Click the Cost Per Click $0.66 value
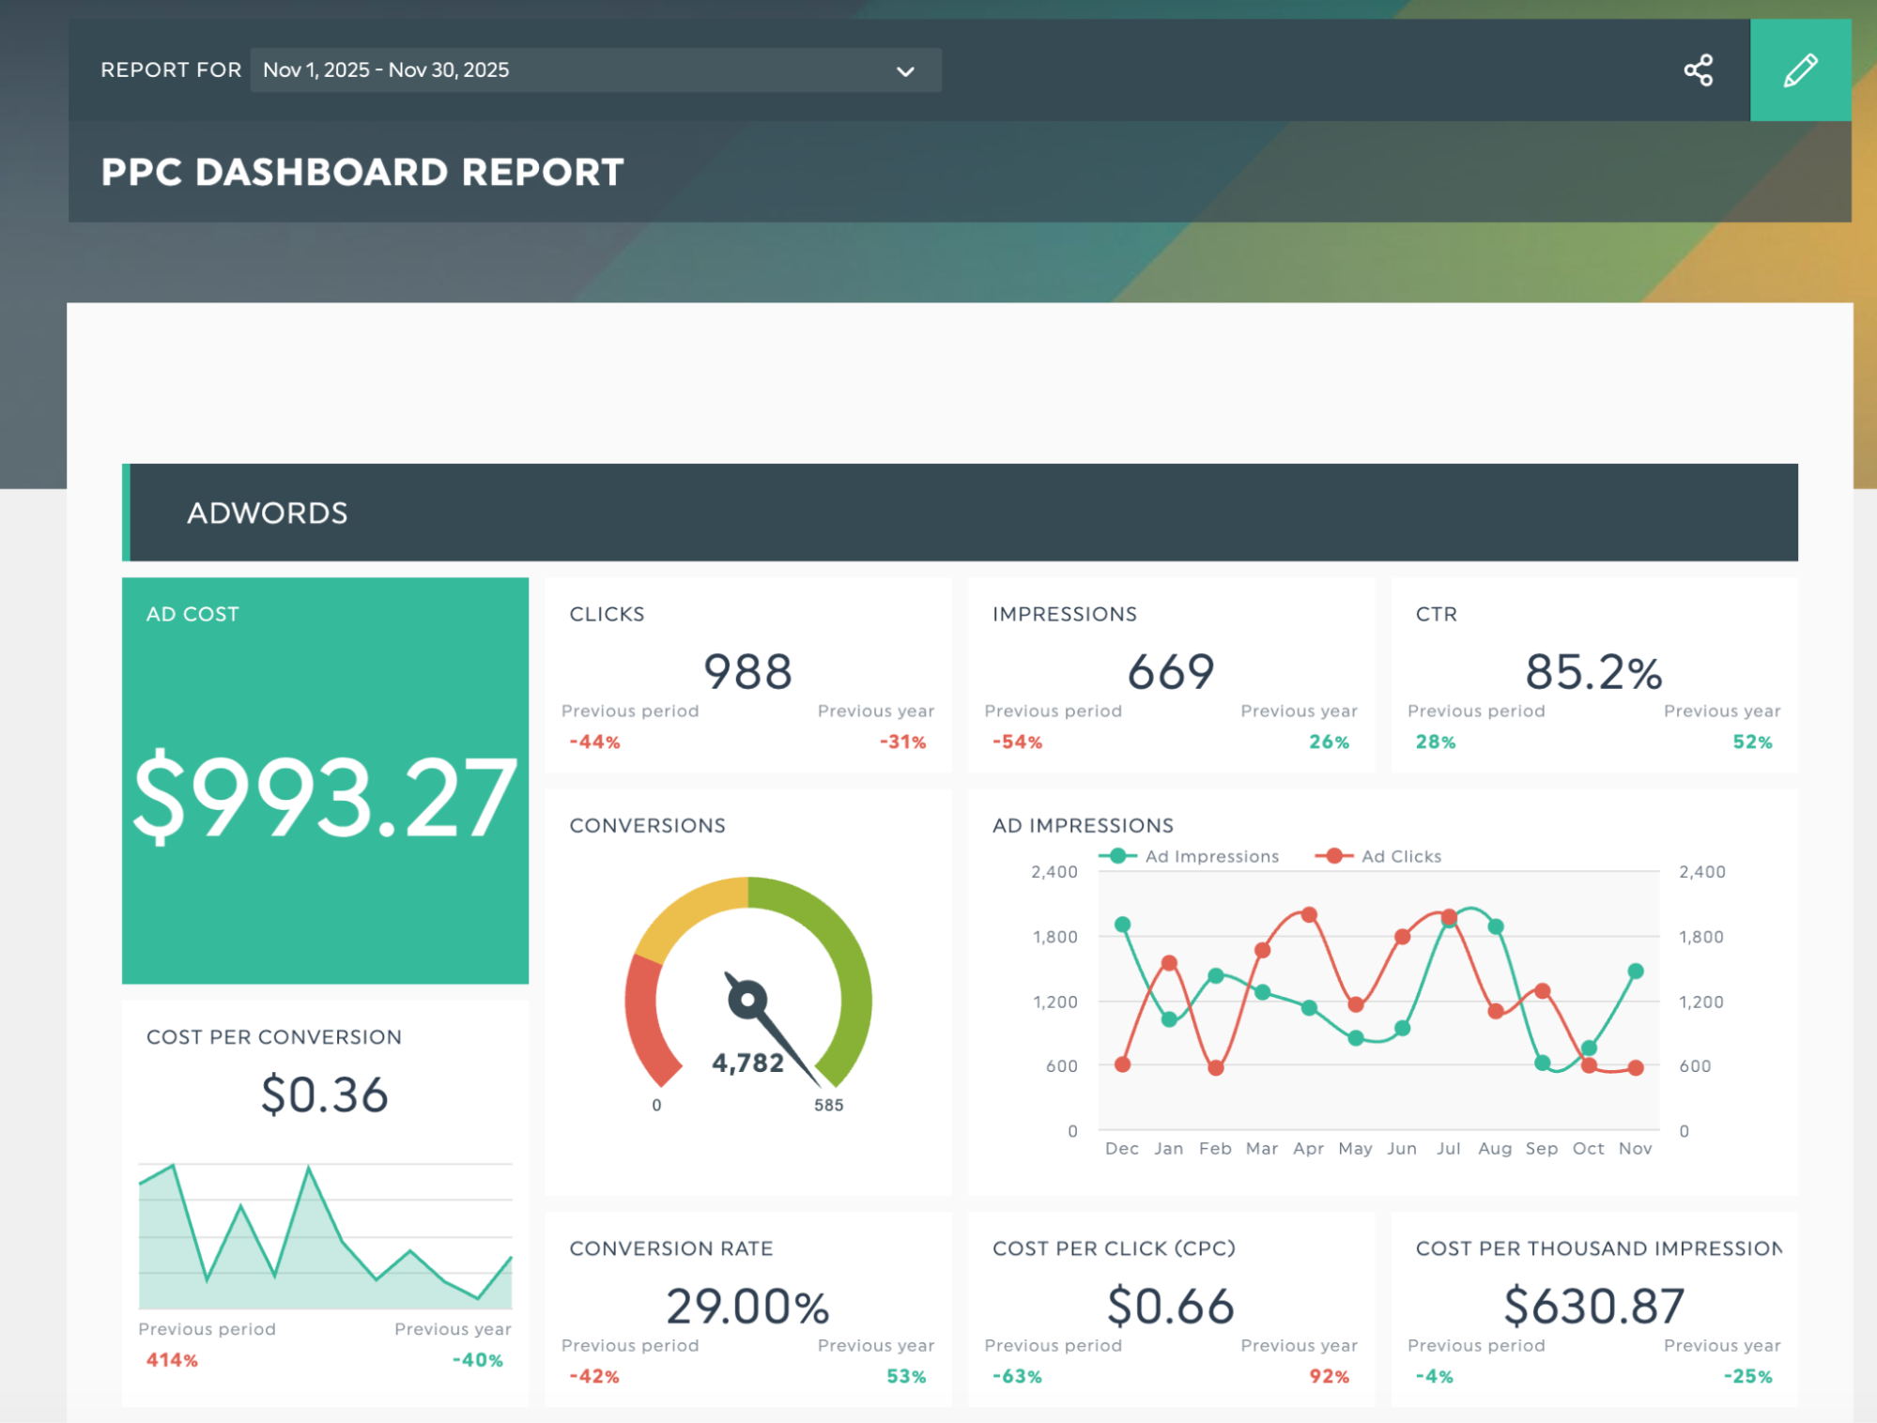This screenshot has width=1877, height=1423. [1171, 1307]
